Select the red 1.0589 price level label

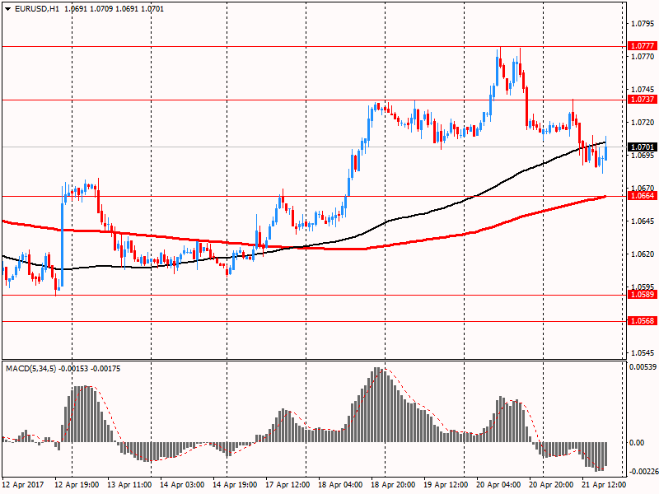click(x=643, y=294)
